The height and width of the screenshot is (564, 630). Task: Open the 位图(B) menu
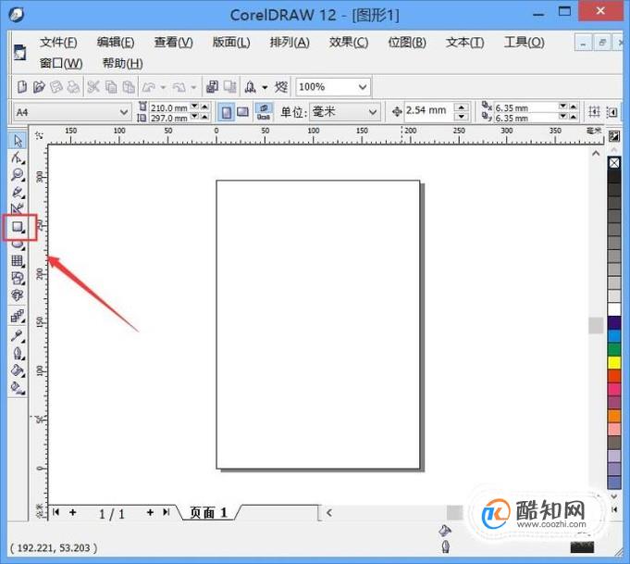pyautogui.click(x=407, y=43)
